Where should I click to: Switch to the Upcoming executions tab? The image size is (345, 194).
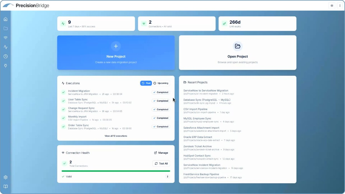pos(161,83)
